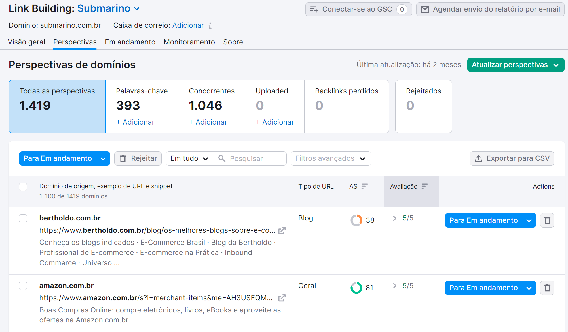
Task: Click the info icon next to Adicionar mailbox
Action: (x=210, y=26)
